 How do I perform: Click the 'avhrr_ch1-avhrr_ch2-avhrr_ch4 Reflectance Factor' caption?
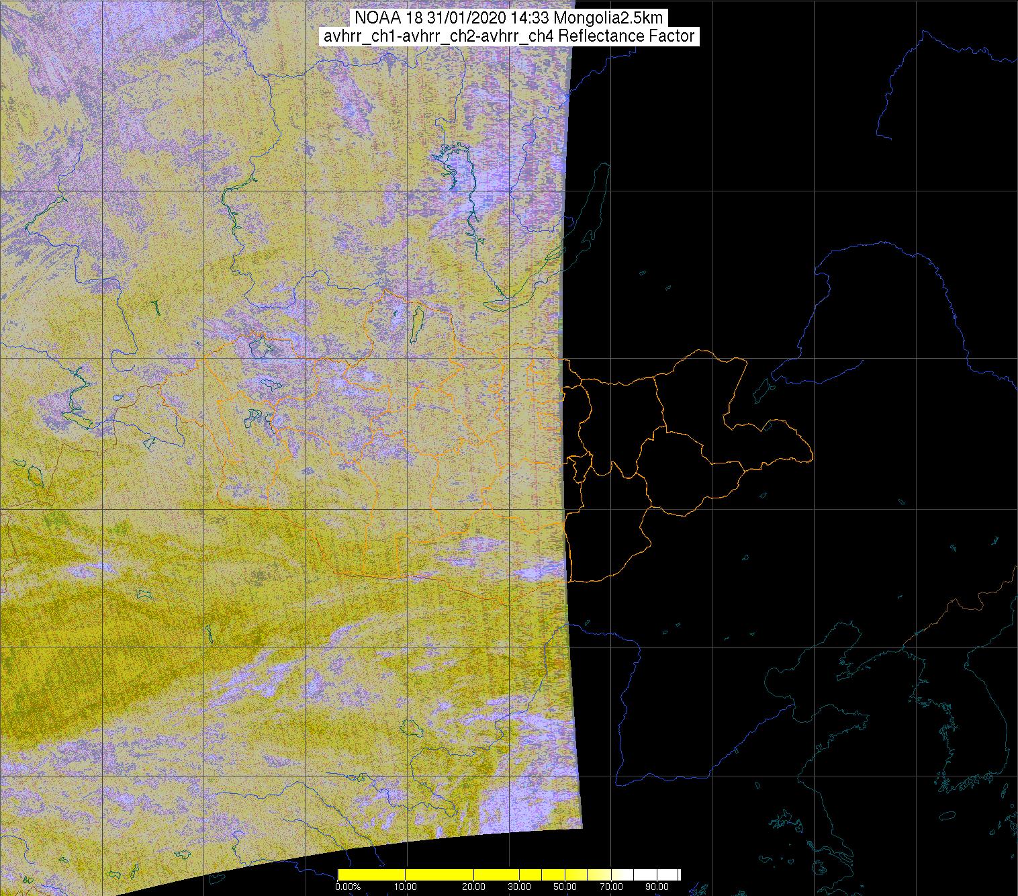point(509,36)
